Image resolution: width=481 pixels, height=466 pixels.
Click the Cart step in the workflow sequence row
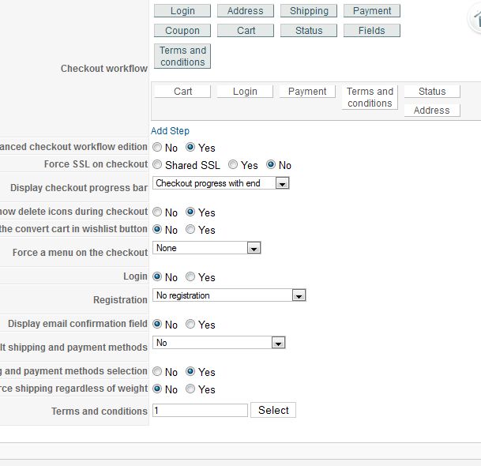[x=182, y=92]
